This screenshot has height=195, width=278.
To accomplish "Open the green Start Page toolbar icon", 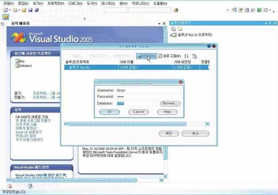I will pyautogui.click(x=259, y=10).
